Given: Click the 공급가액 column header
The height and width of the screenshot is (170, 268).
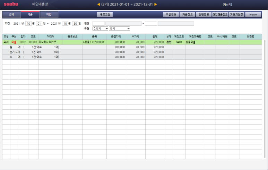Looking at the screenshot, I should click(x=116, y=36).
